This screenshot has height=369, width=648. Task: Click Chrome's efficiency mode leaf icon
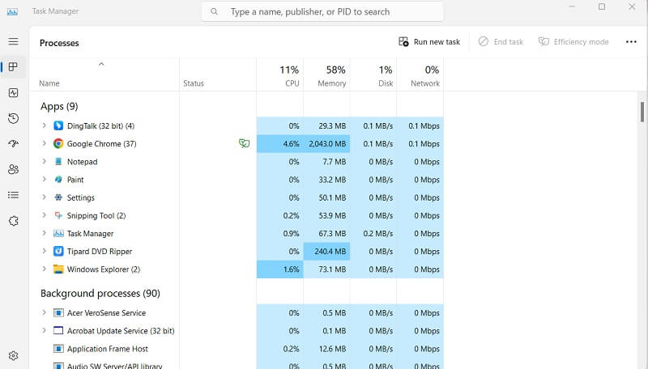pyautogui.click(x=245, y=143)
